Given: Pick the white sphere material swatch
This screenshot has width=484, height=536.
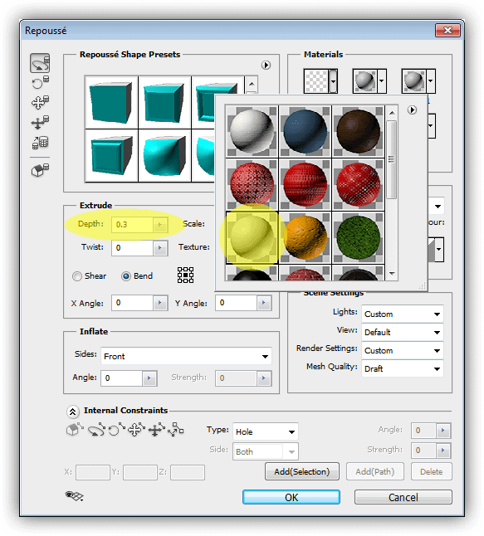Looking at the screenshot, I should (252, 131).
